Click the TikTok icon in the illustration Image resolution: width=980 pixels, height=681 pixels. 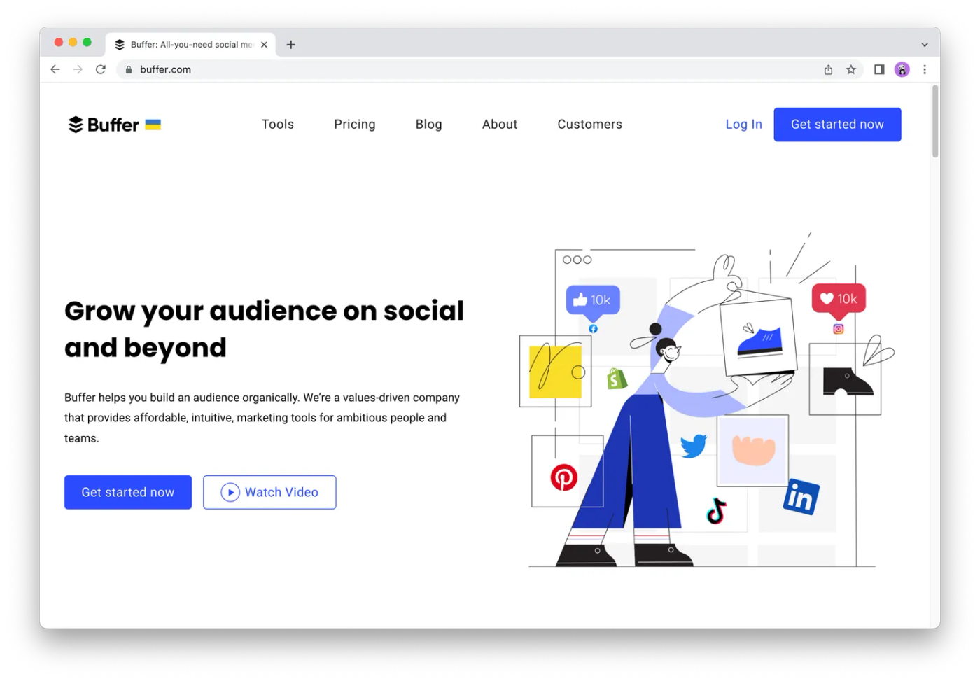(x=715, y=512)
